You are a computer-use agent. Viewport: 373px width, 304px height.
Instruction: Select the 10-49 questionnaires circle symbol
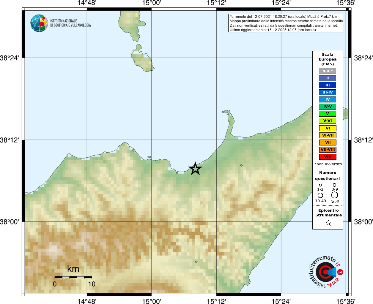(320, 195)
